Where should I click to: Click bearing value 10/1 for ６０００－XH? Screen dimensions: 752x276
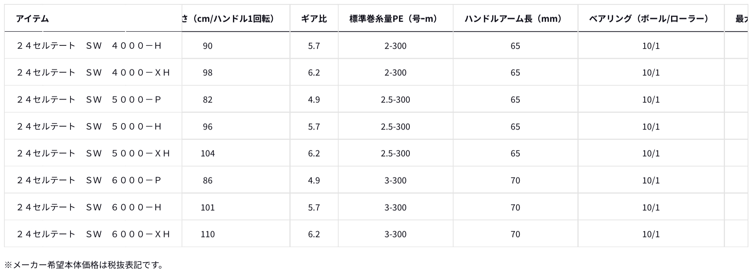[651, 234]
